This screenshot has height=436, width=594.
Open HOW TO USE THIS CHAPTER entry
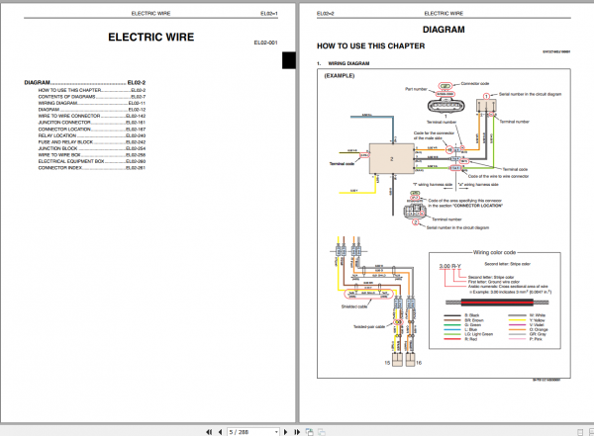(92, 90)
